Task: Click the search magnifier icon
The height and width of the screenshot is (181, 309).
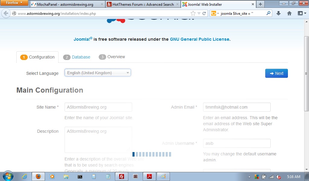Action: click(268, 14)
